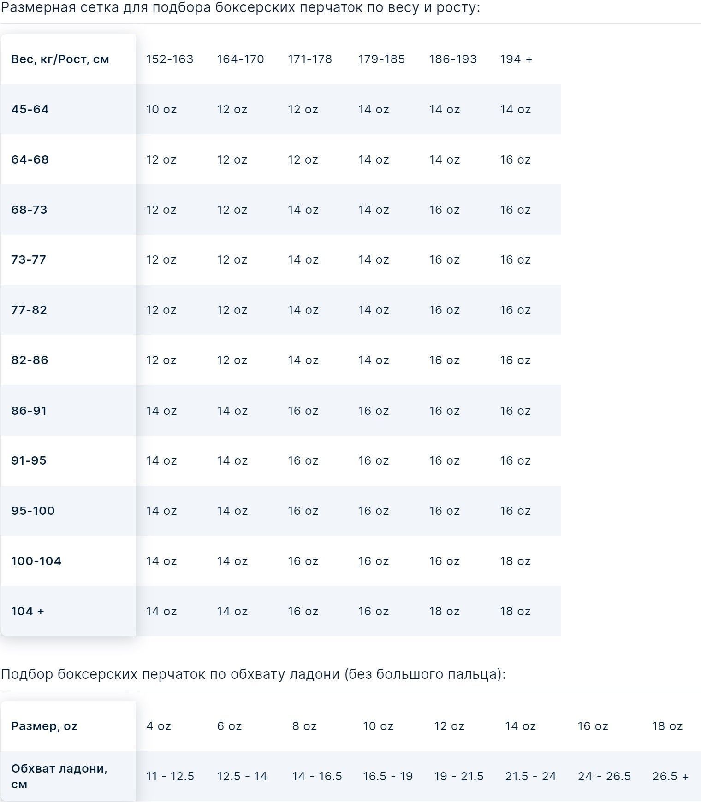Click the 104 + weight row label
701x802 pixels.
28,612
